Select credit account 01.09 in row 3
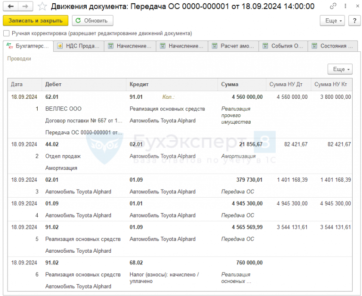This screenshot has width=362, height=296. click(136, 180)
